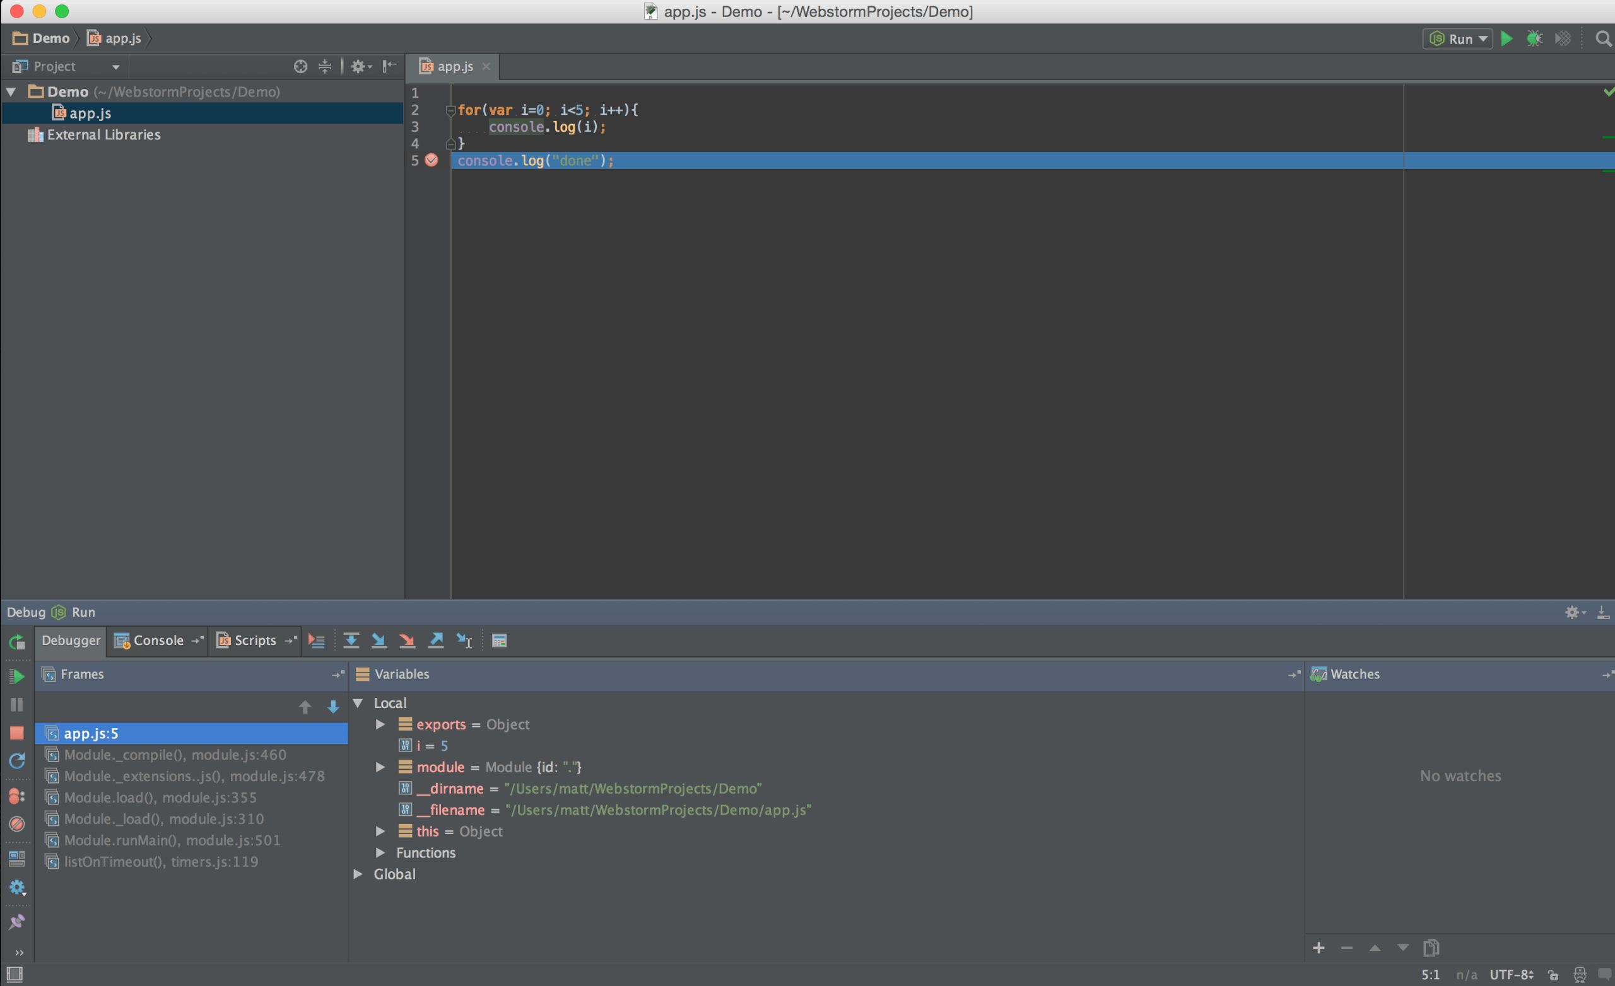Expand the module variable node
Screen dimensions: 1615x986
(x=380, y=767)
